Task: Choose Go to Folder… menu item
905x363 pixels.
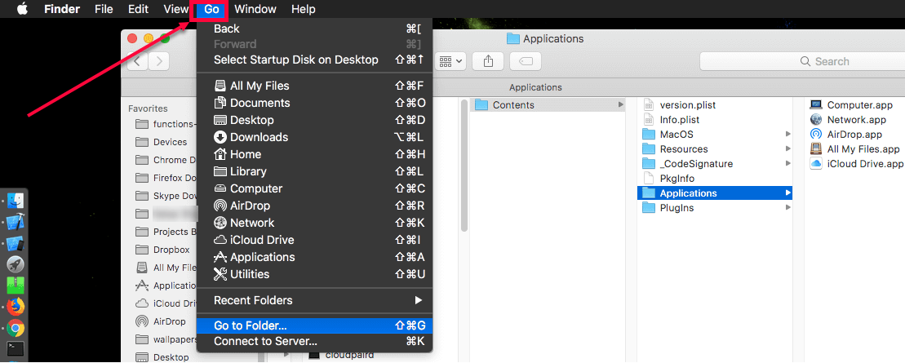Action: 314,325
